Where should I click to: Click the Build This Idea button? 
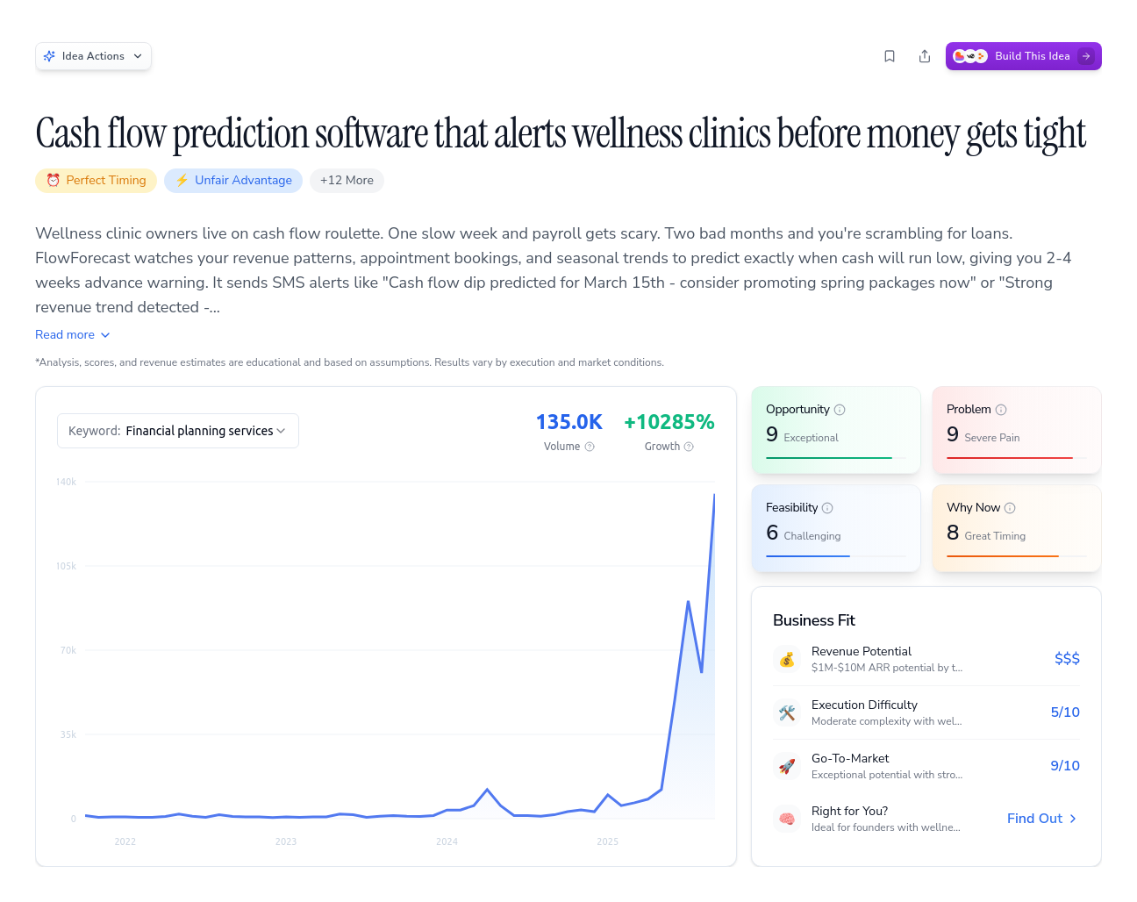coord(1023,55)
